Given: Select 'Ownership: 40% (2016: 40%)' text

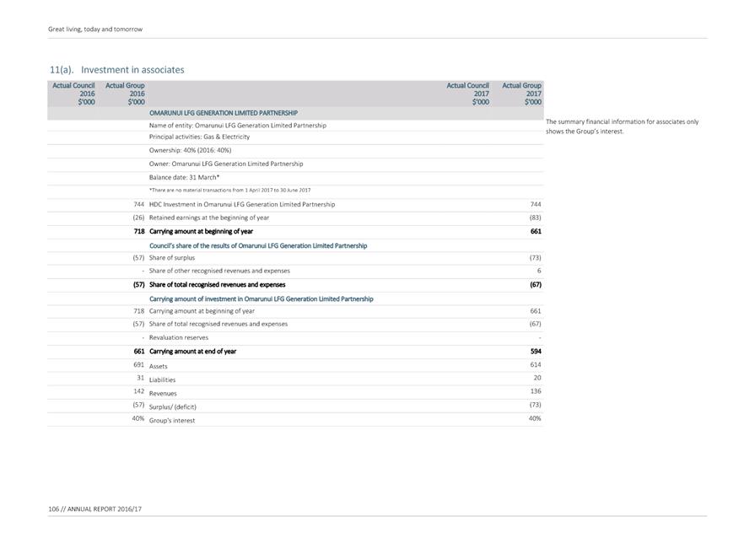Looking at the screenshot, I should click(x=190, y=150).
